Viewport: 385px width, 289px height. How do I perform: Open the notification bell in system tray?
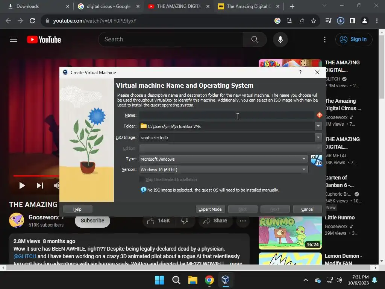(375, 280)
